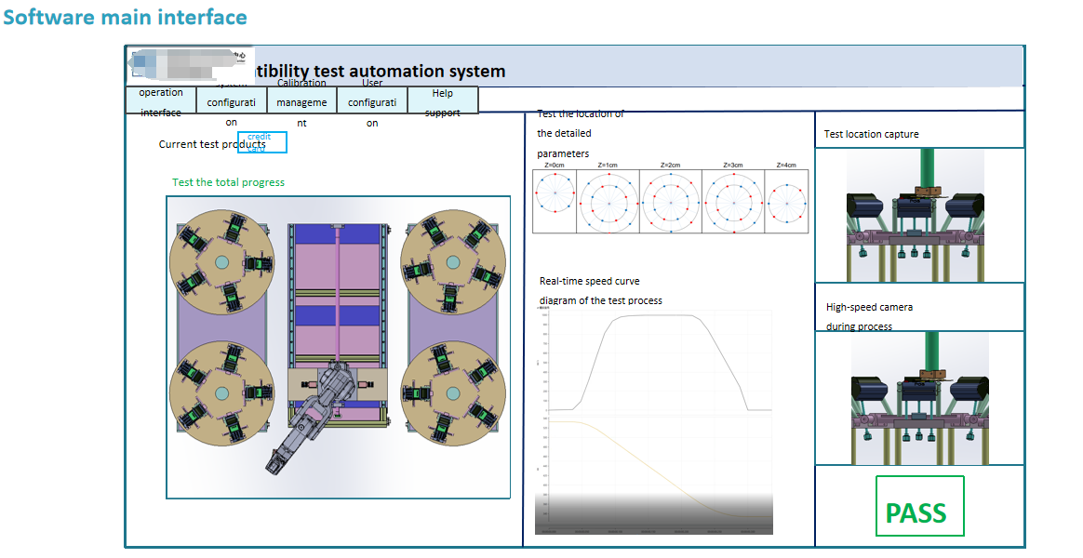
Task: Switch to the system configuration tab
Action: 232,100
